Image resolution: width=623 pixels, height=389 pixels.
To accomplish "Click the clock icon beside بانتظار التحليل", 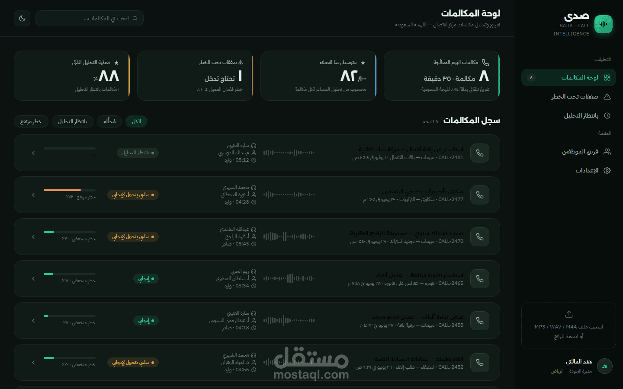I will [607, 115].
